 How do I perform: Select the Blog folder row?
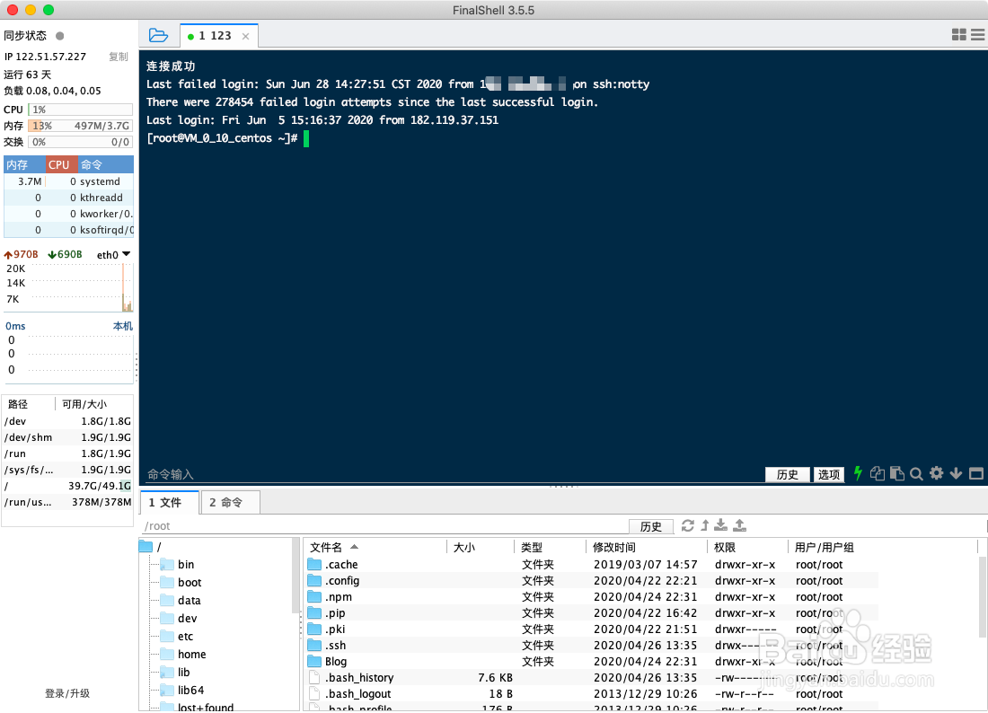click(x=592, y=661)
